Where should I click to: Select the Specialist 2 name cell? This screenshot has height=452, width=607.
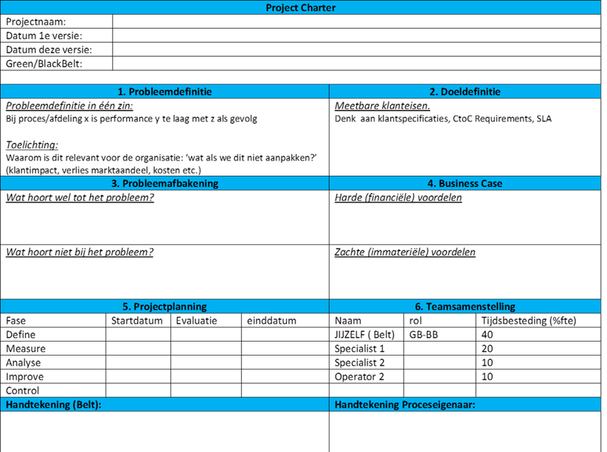[x=367, y=362]
